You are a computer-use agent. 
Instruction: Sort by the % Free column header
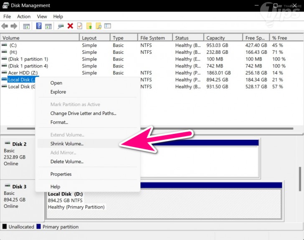tap(286, 38)
